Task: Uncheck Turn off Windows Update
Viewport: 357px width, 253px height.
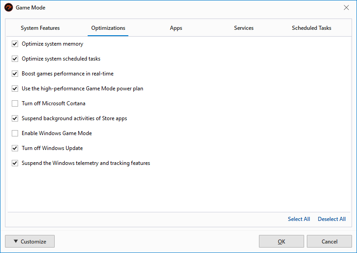Action: (15, 148)
